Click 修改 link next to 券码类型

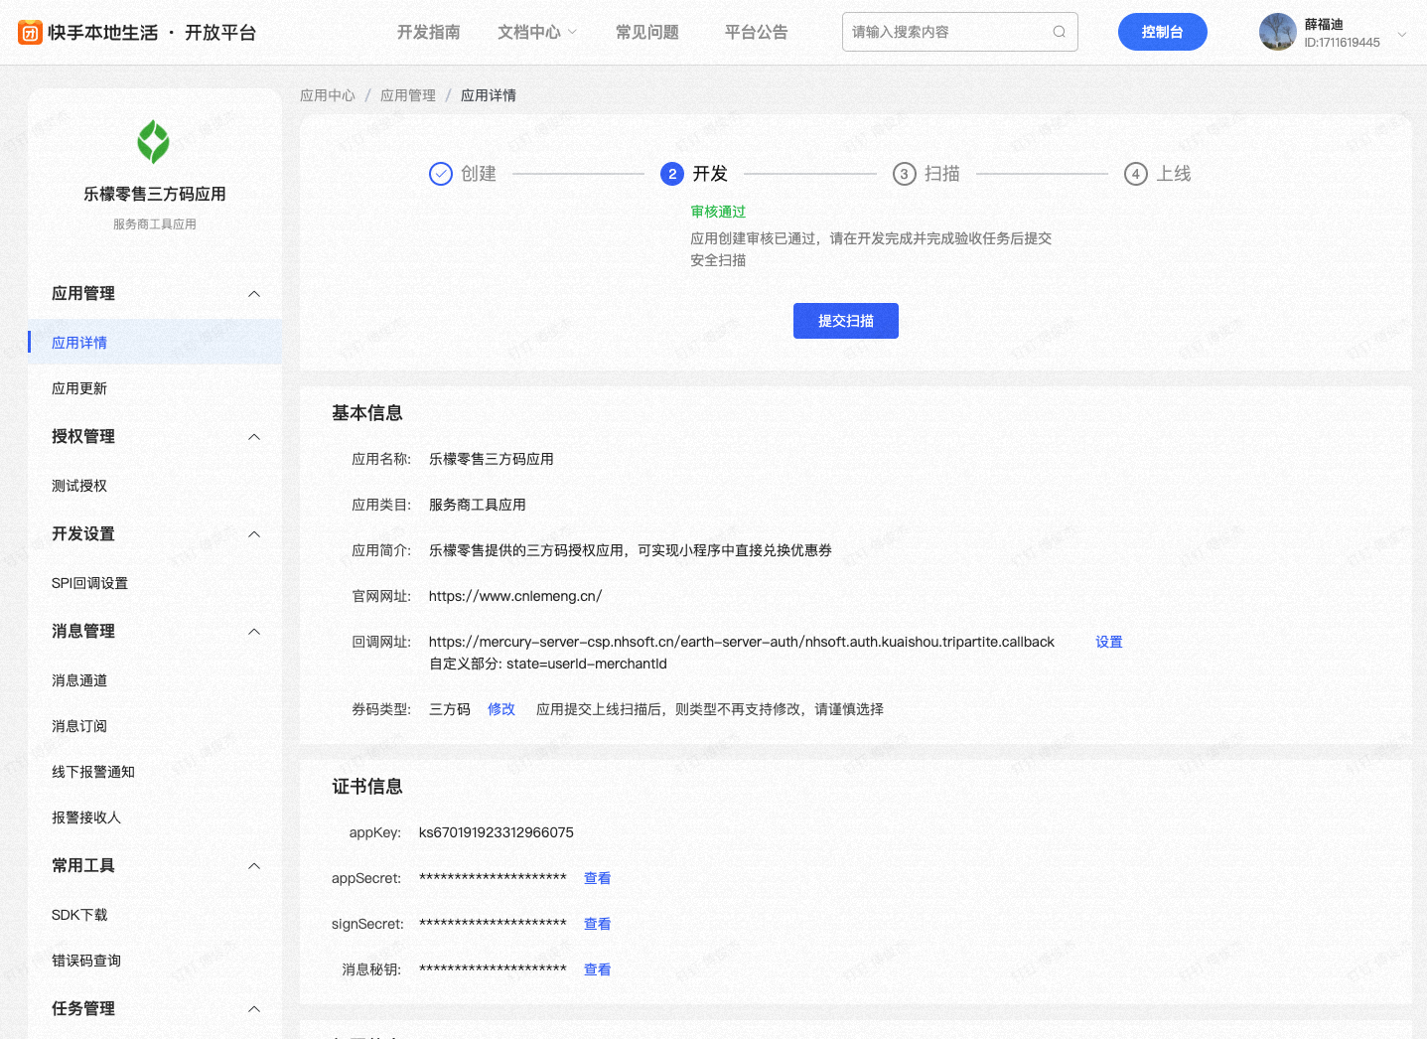(501, 709)
